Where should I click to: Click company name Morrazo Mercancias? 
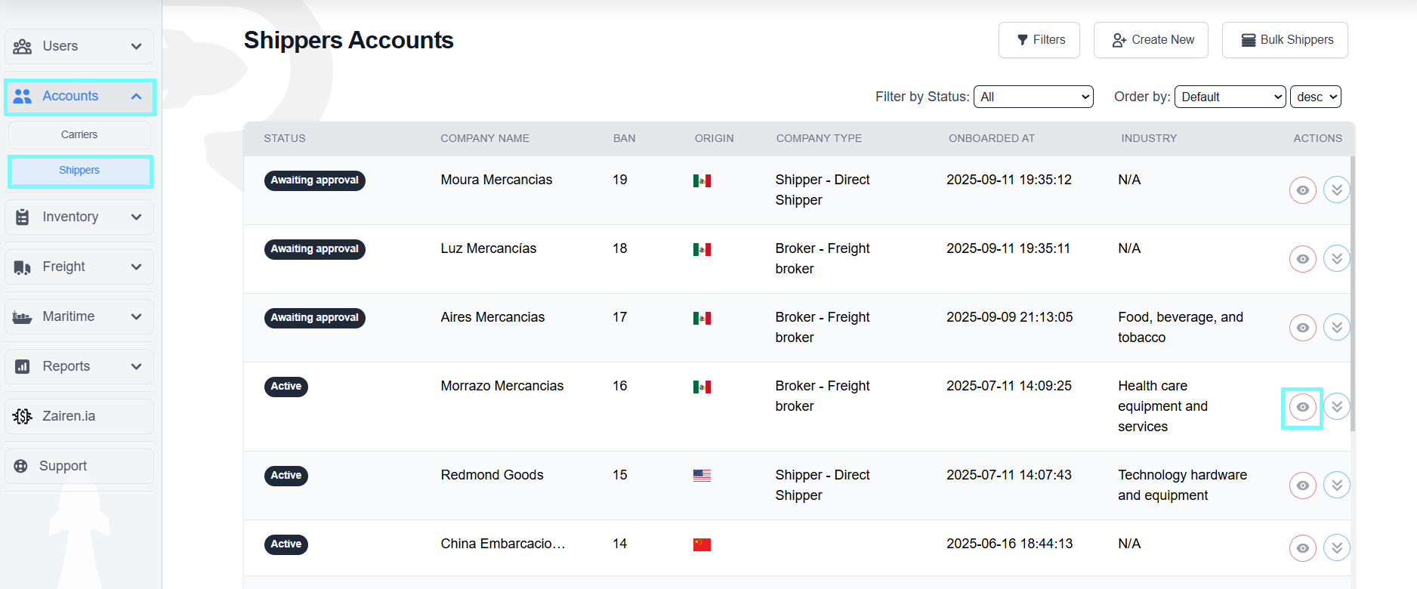[x=502, y=387]
